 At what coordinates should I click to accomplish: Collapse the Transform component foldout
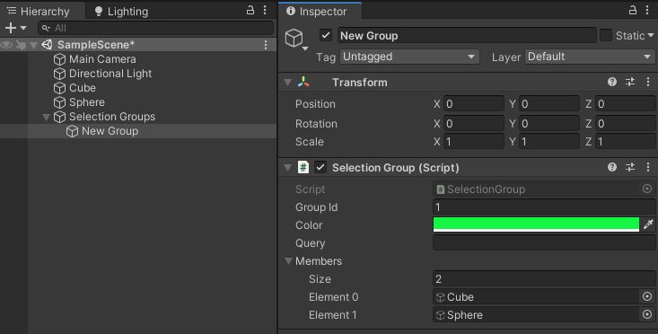coord(288,83)
